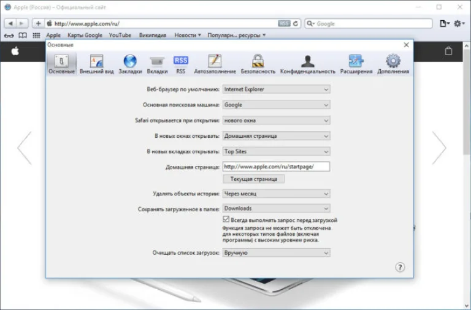471x310 pixels.
Task: Expand В новых окнах открывать dropdown
Action: coord(276,136)
